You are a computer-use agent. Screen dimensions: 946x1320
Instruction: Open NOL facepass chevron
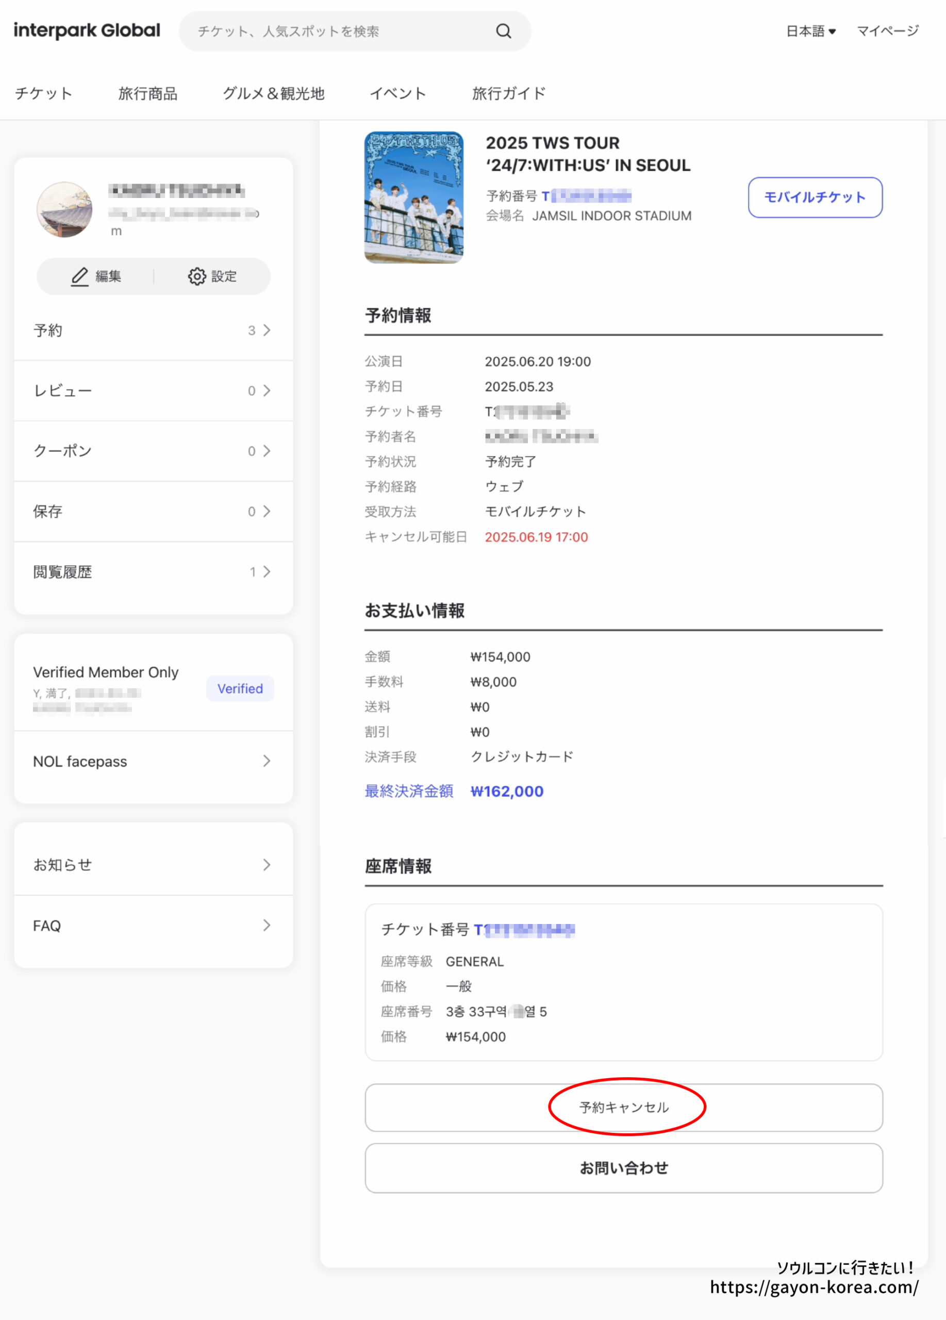(x=267, y=761)
